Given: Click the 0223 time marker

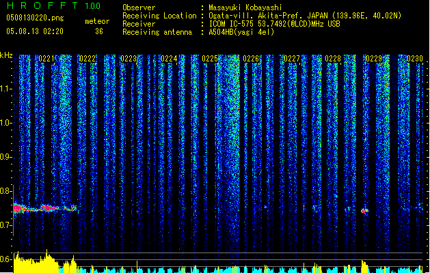Looking at the screenshot, I should (129, 59).
